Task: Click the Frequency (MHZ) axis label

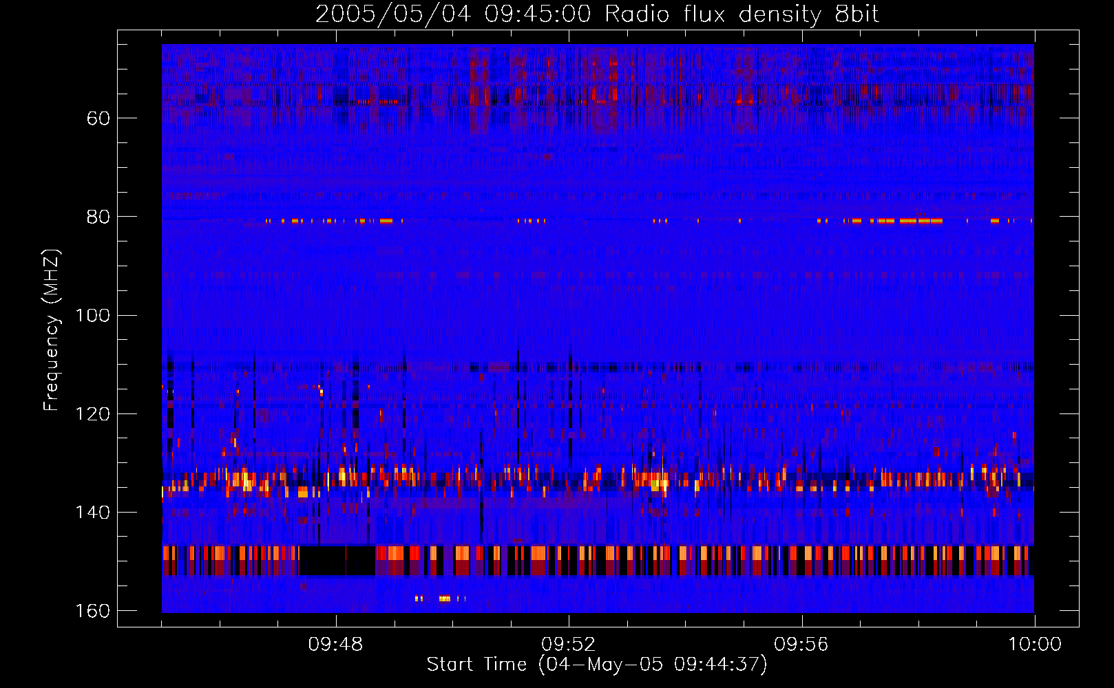Action: click(52, 330)
